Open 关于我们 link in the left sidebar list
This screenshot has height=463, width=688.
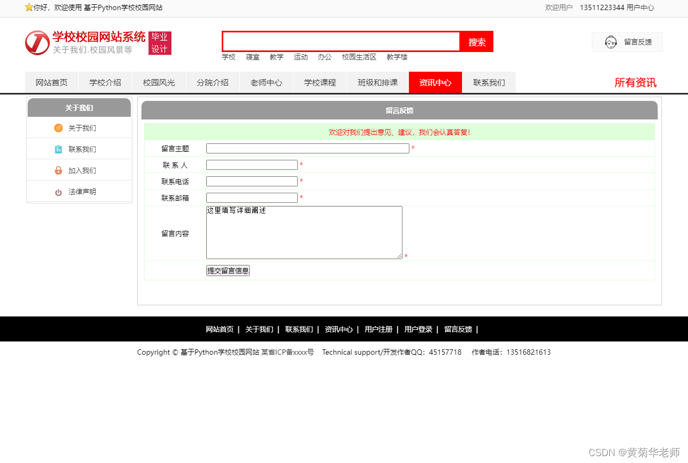pos(82,128)
